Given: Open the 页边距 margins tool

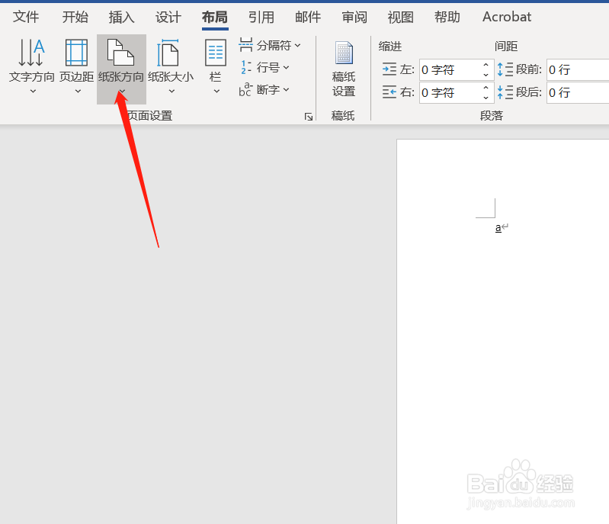Looking at the screenshot, I should pyautogui.click(x=76, y=67).
